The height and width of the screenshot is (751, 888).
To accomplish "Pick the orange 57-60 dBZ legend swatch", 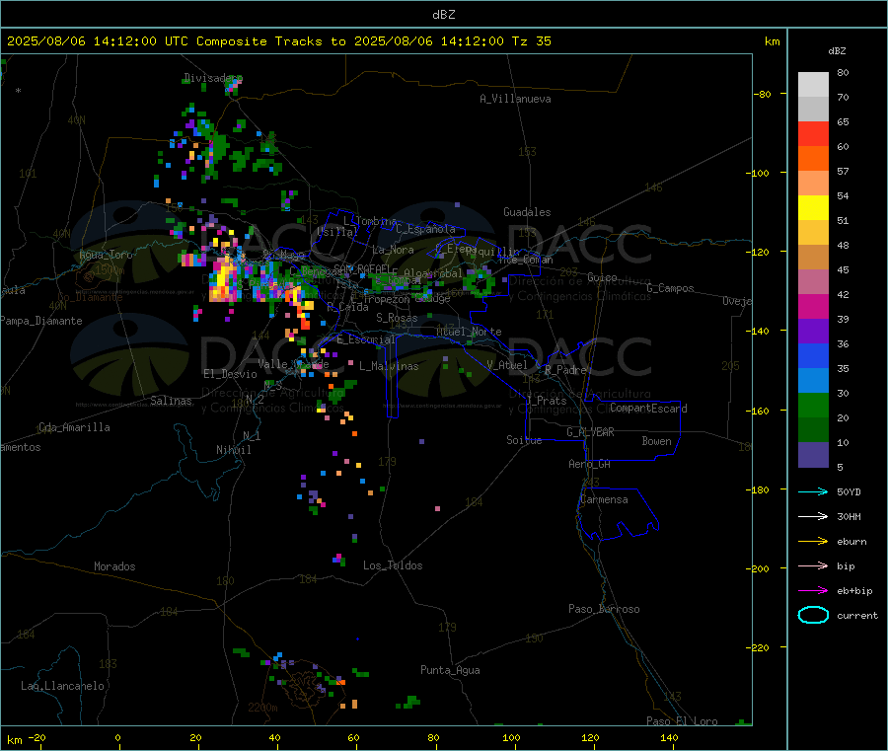I will (813, 159).
